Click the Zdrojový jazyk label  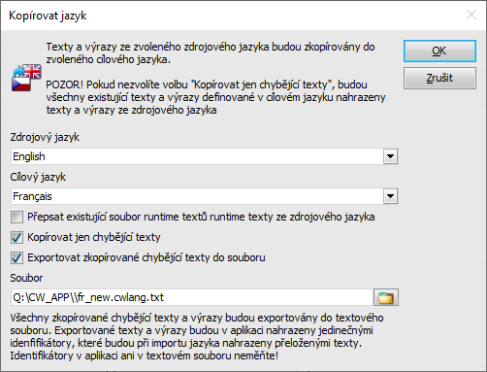45,137
